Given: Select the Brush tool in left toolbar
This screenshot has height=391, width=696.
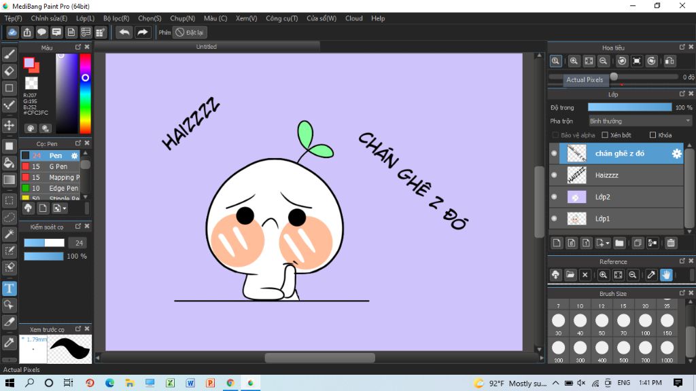Looking at the screenshot, I should tap(10, 54).
